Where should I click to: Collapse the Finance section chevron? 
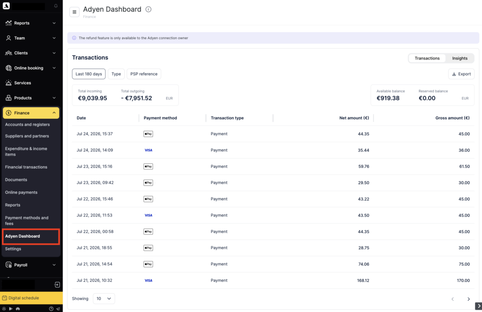click(54, 113)
